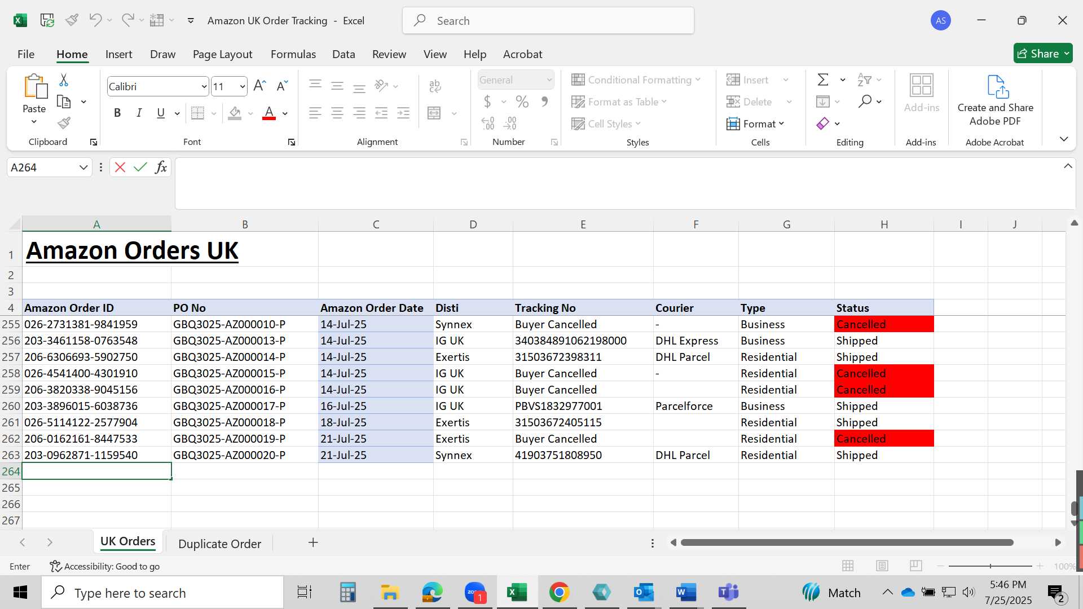Image resolution: width=1083 pixels, height=609 pixels.
Task: Click Format as Table button
Action: (x=619, y=101)
